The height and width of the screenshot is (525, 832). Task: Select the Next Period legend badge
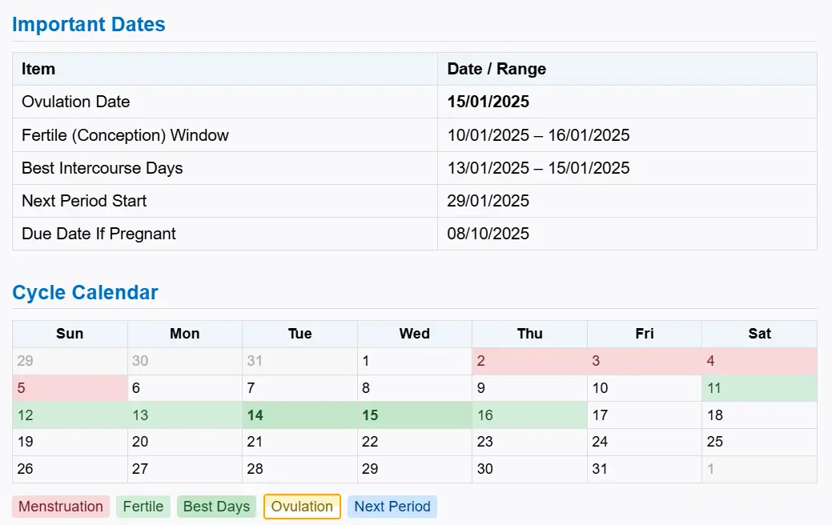(392, 507)
